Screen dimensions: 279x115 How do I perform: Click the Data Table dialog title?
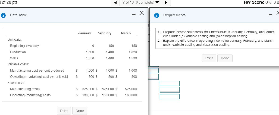(18, 15)
